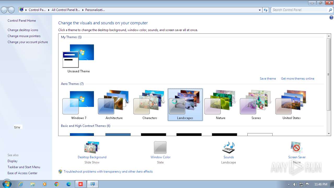Click Aero Themes (7) group header
Image resolution: width=334 pixels, height=188 pixels.
[x=72, y=84]
